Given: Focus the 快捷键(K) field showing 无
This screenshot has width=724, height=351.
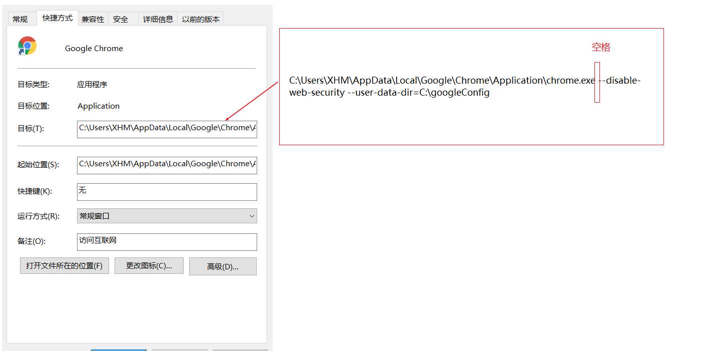Looking at the screenshot, I should pyautogui.click(x=167, y=192).
